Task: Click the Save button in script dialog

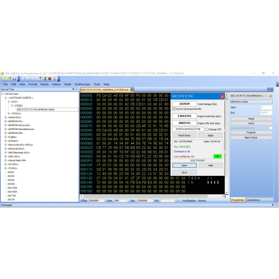Action: [185, 172]
